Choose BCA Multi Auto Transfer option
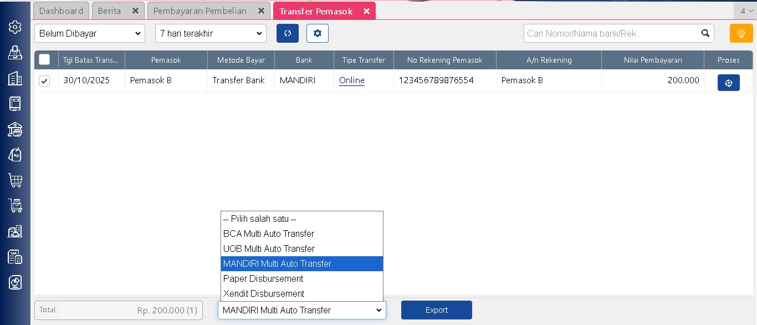 coord(269,233)
